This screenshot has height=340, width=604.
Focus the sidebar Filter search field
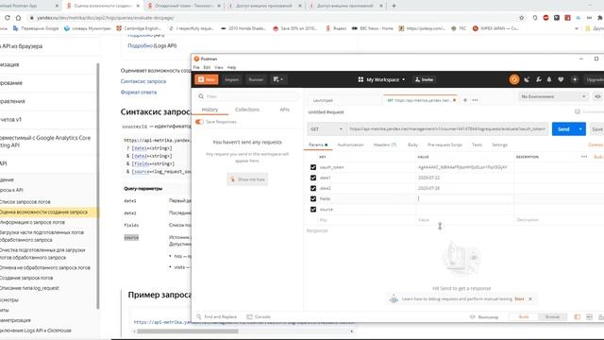click(x=247, y=96)
